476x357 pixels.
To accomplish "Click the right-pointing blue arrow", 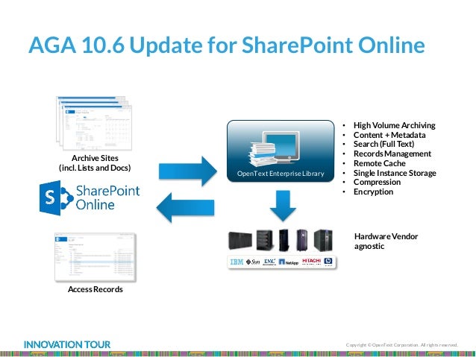I will pos(188,171).
